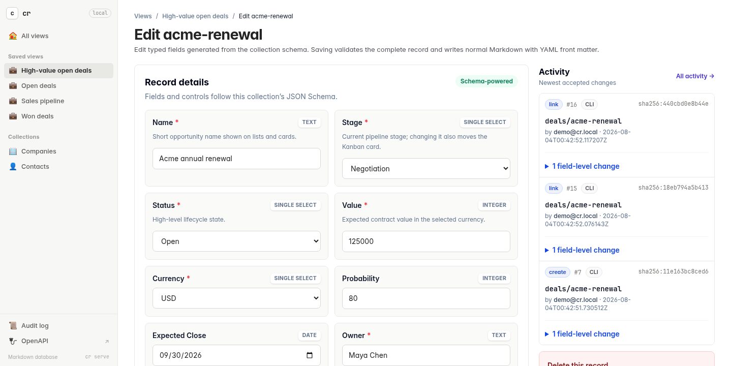Open All views in the sidebar
The width and height of the screenshot is (732, 366).
coord(58,36)
